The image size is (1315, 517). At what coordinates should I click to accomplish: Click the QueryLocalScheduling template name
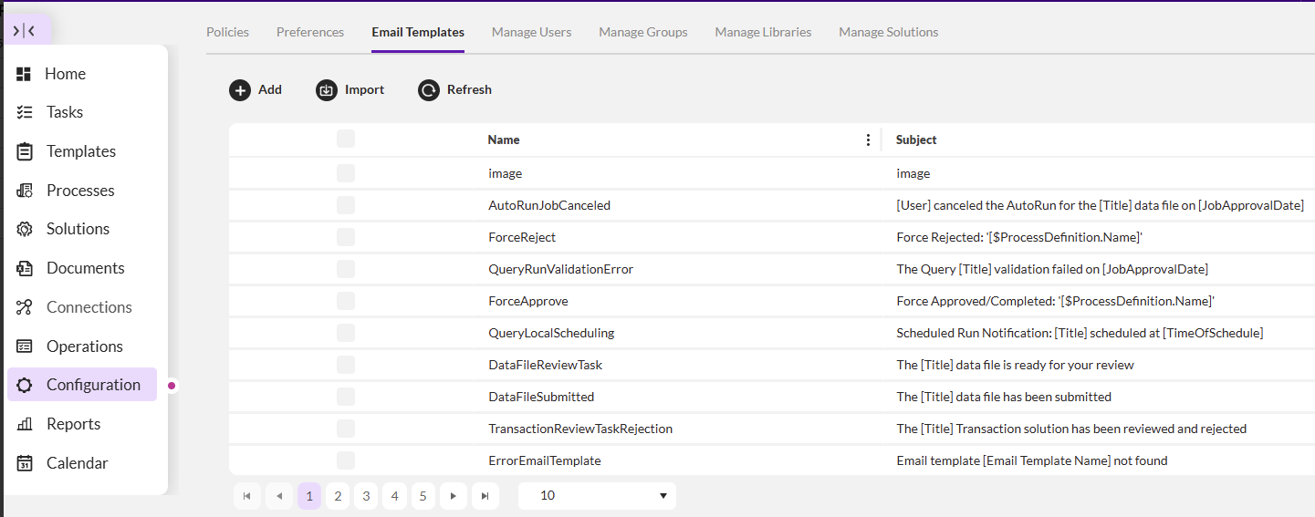[551, 333]
